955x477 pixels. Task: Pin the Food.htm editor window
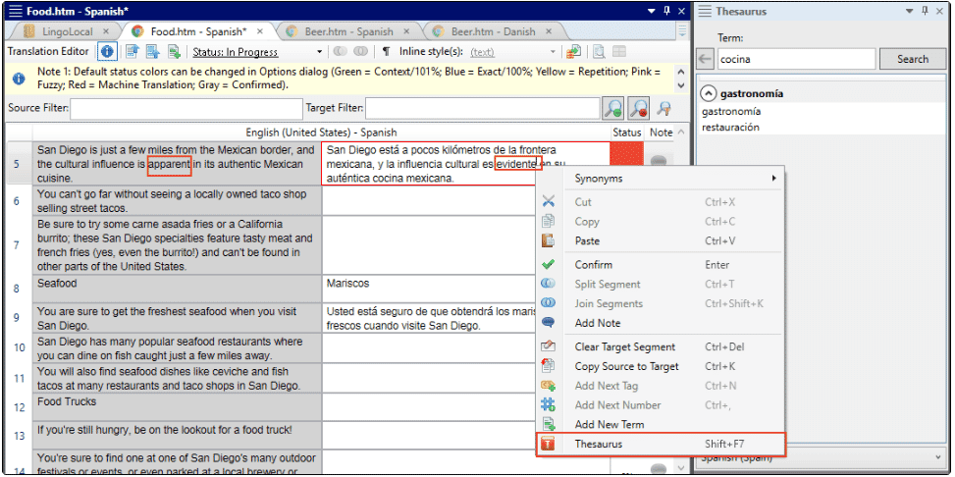pos(667,11)
